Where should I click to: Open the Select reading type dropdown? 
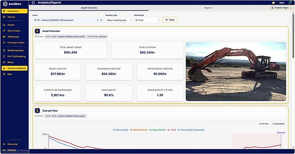tap(119, 20)
